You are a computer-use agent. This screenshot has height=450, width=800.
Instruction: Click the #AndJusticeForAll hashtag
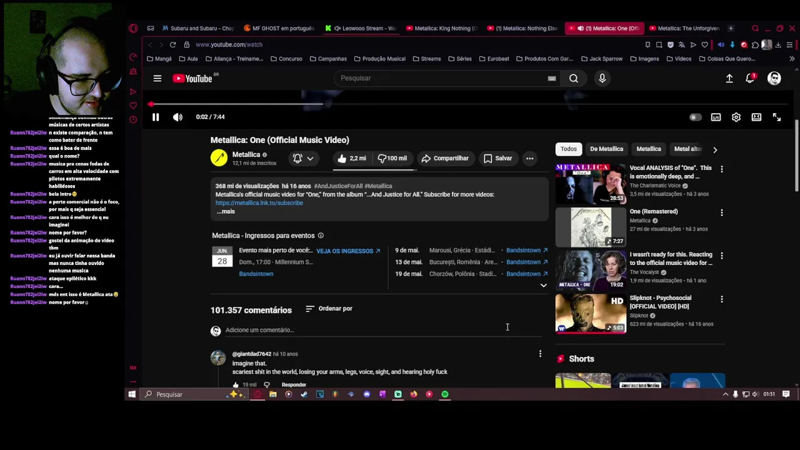[338, 186]
